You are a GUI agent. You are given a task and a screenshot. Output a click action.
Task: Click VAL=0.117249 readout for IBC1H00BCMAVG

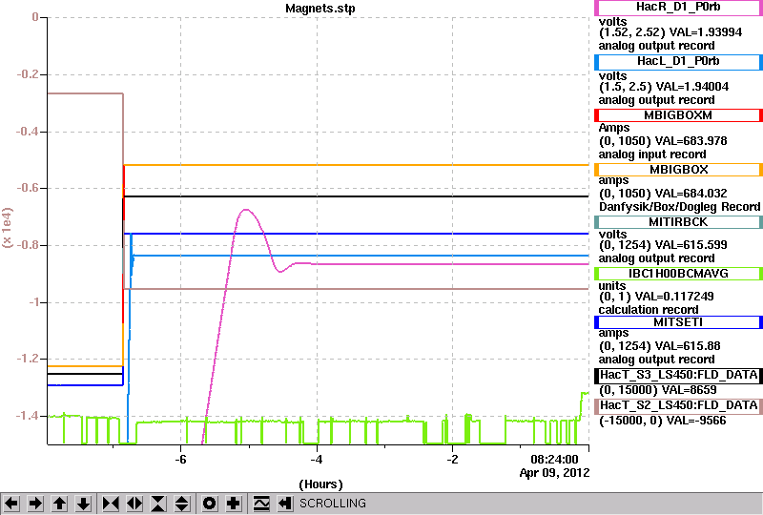(x=674, y=297)
